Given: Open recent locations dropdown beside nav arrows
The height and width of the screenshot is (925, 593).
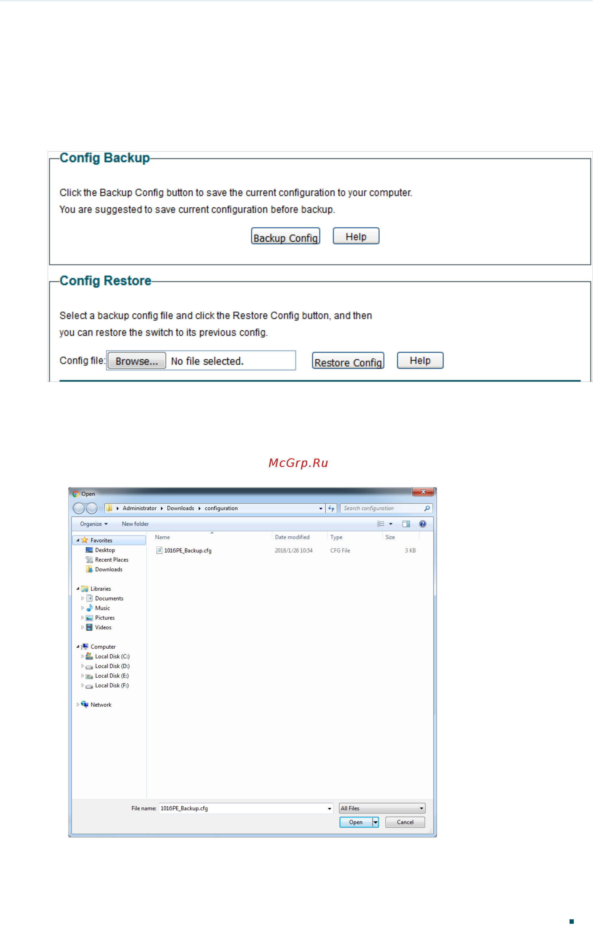Looking at the screenshot, I should (101, 509).
